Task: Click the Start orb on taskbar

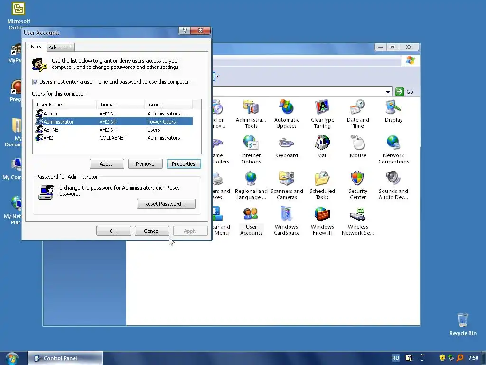Action: [12, 358]
